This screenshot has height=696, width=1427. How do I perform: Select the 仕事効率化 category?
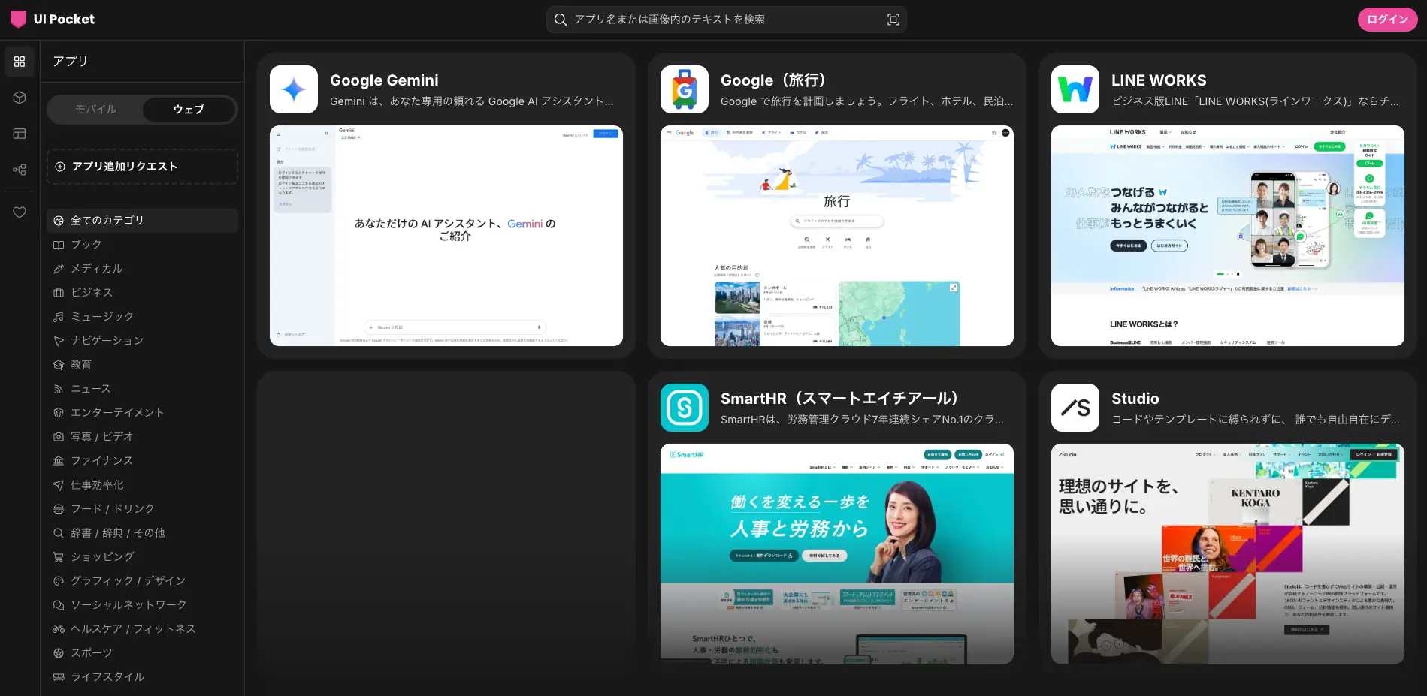click(x=142, y=485)
